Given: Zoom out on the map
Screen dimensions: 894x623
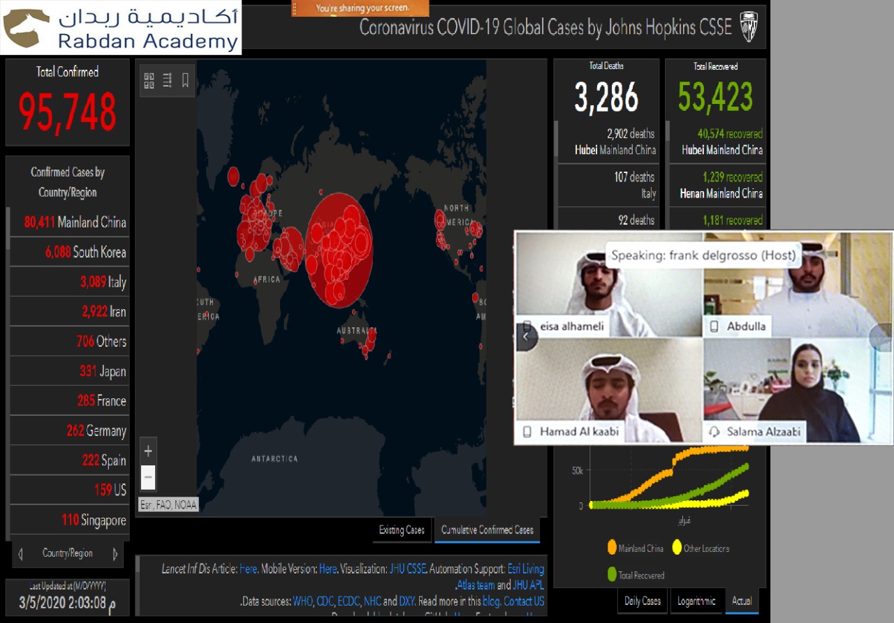Looking at the screenshot, I should (x=148, y=478).
